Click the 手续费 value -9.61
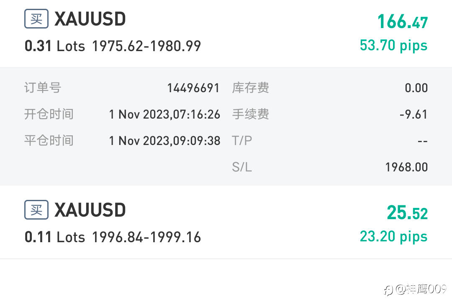Image resolution: width=452 pixels, height=308 pixels. coord(413,114)
